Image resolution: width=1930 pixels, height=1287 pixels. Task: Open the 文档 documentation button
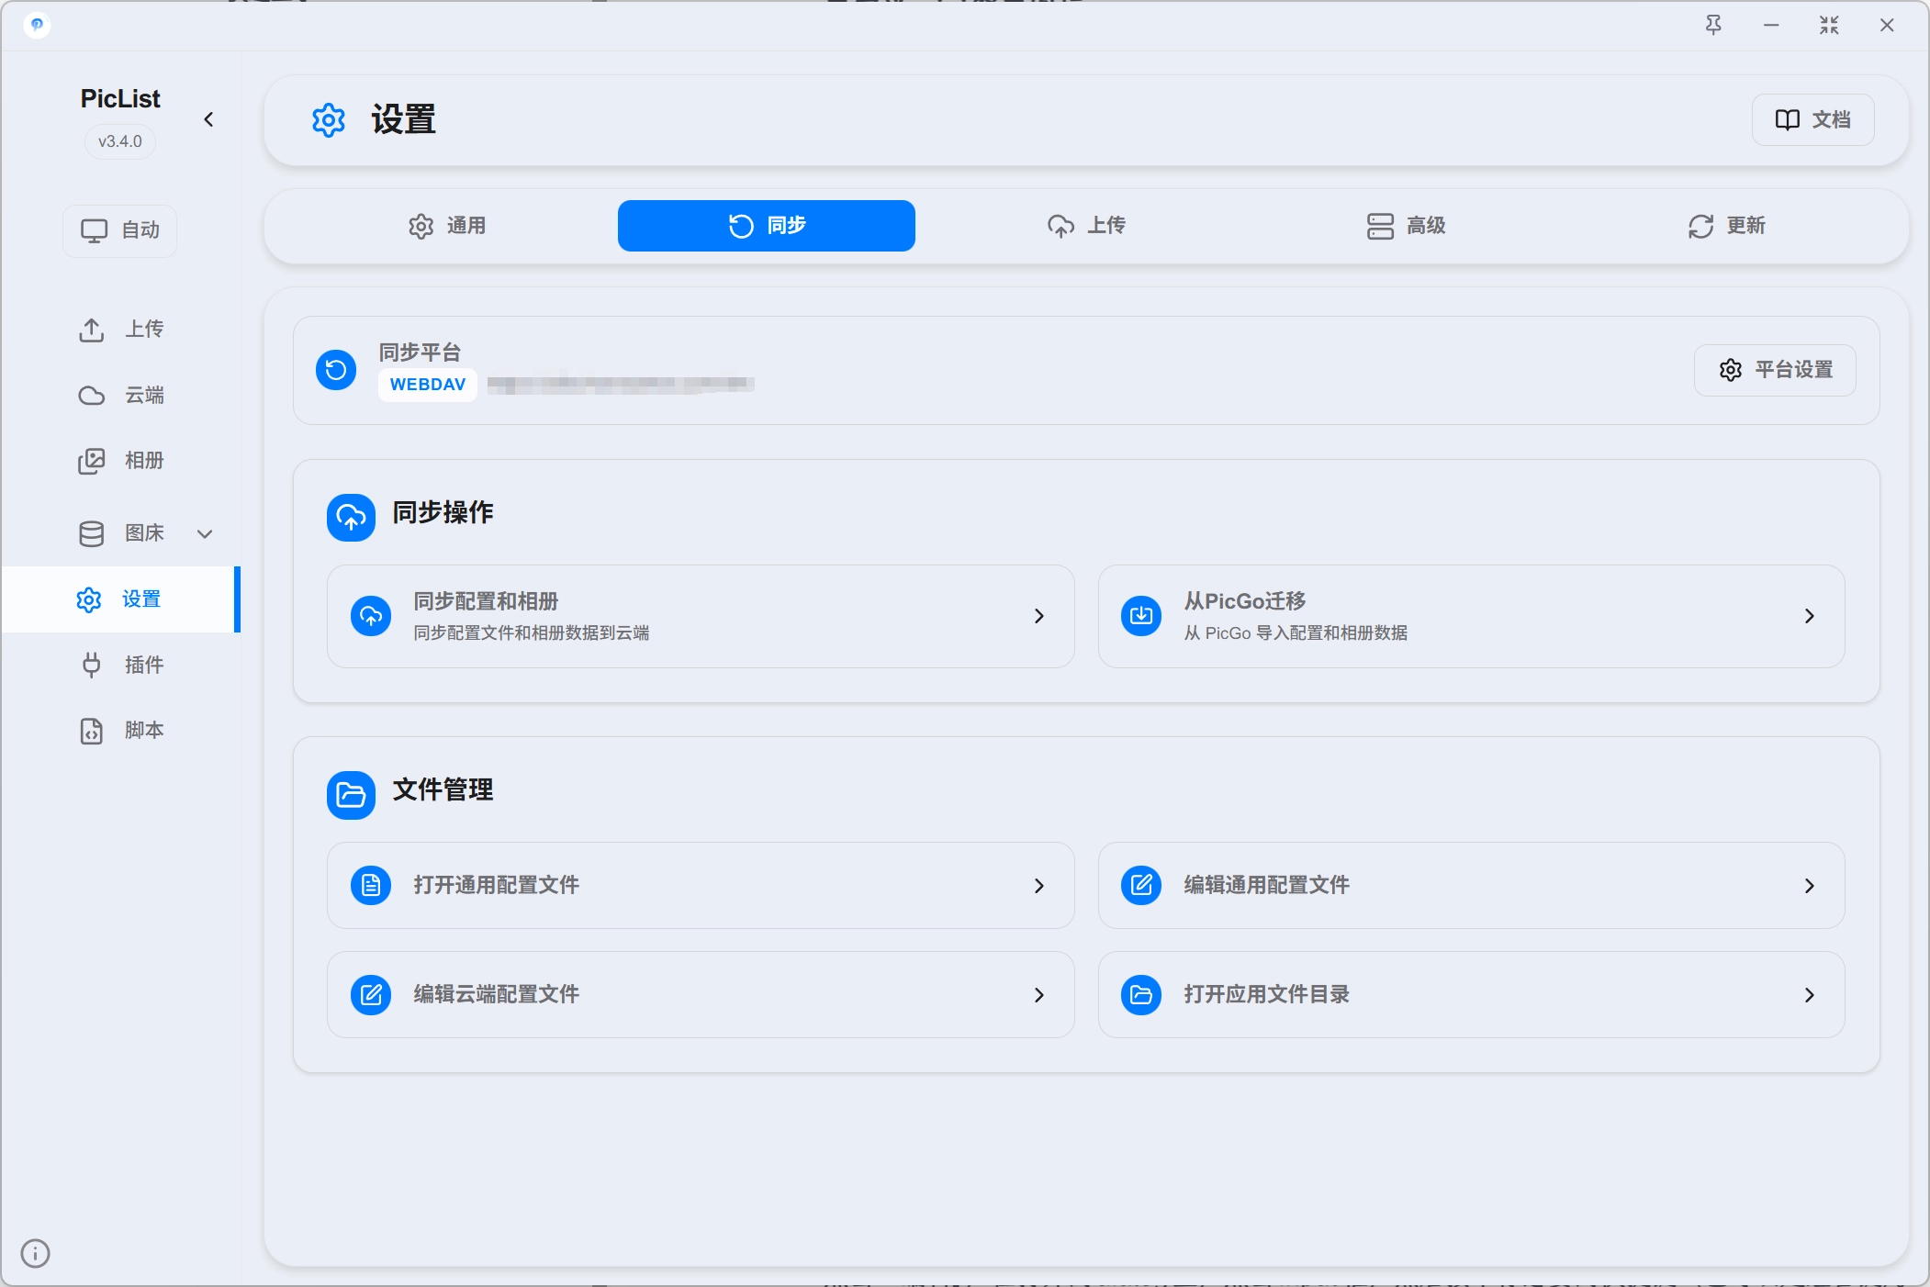[x=1812, y=119]
